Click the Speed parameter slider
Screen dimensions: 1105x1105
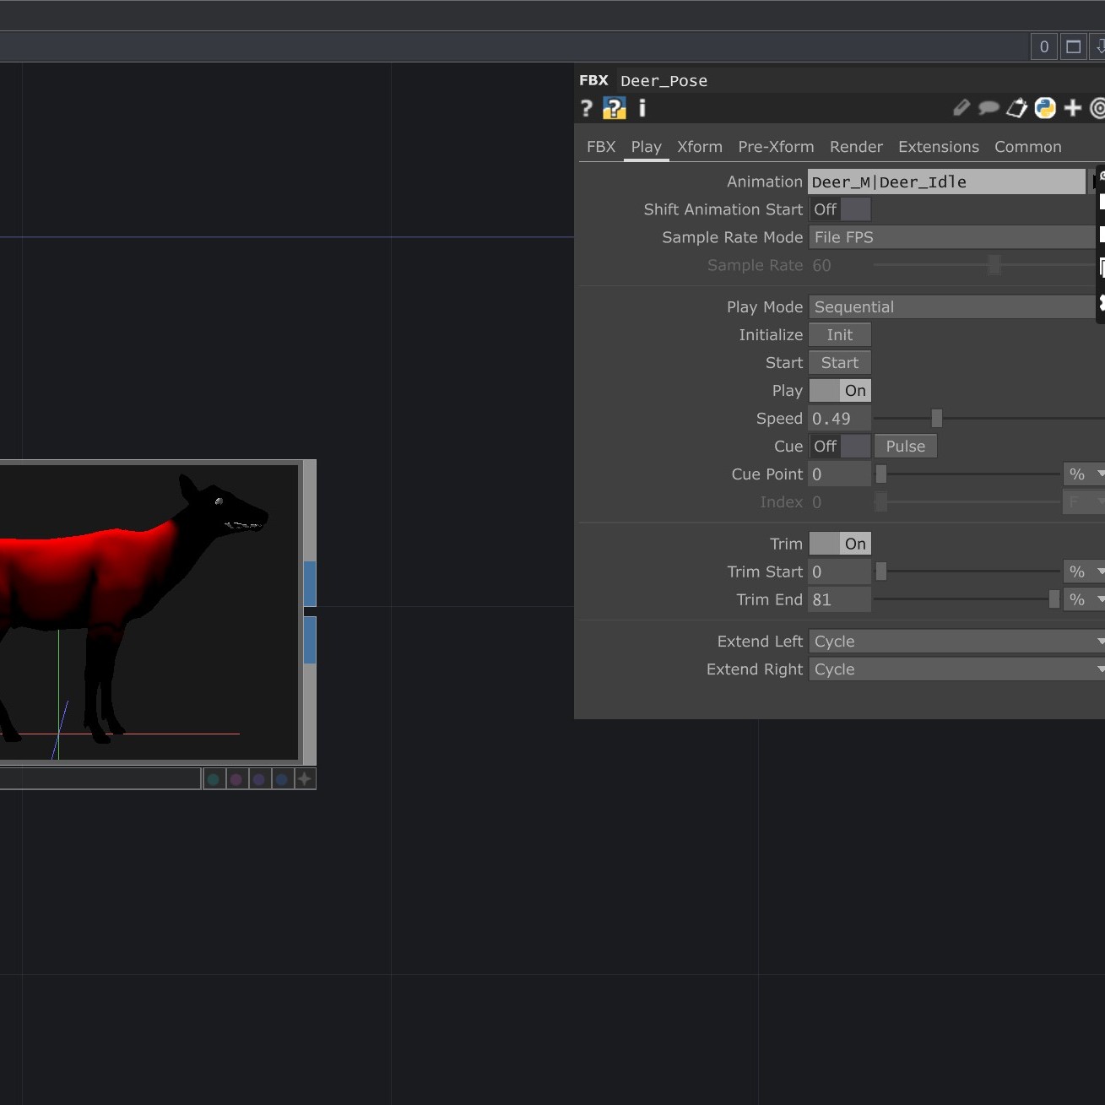pos(935,418)
